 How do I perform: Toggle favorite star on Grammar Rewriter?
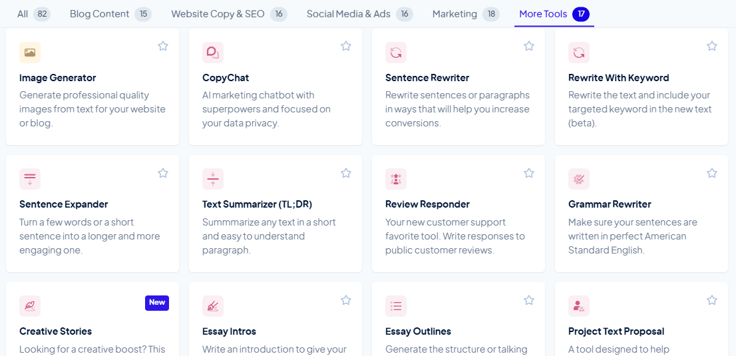[x=712, y=173]
